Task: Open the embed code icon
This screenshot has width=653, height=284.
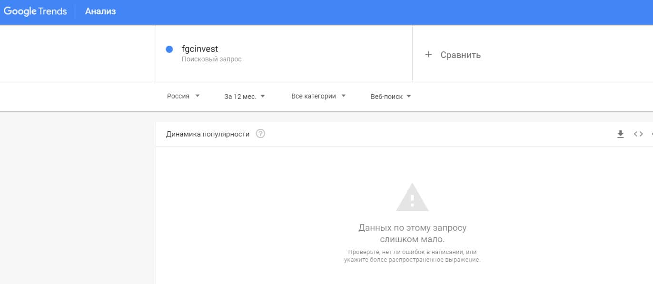Action: click(638, 134)
